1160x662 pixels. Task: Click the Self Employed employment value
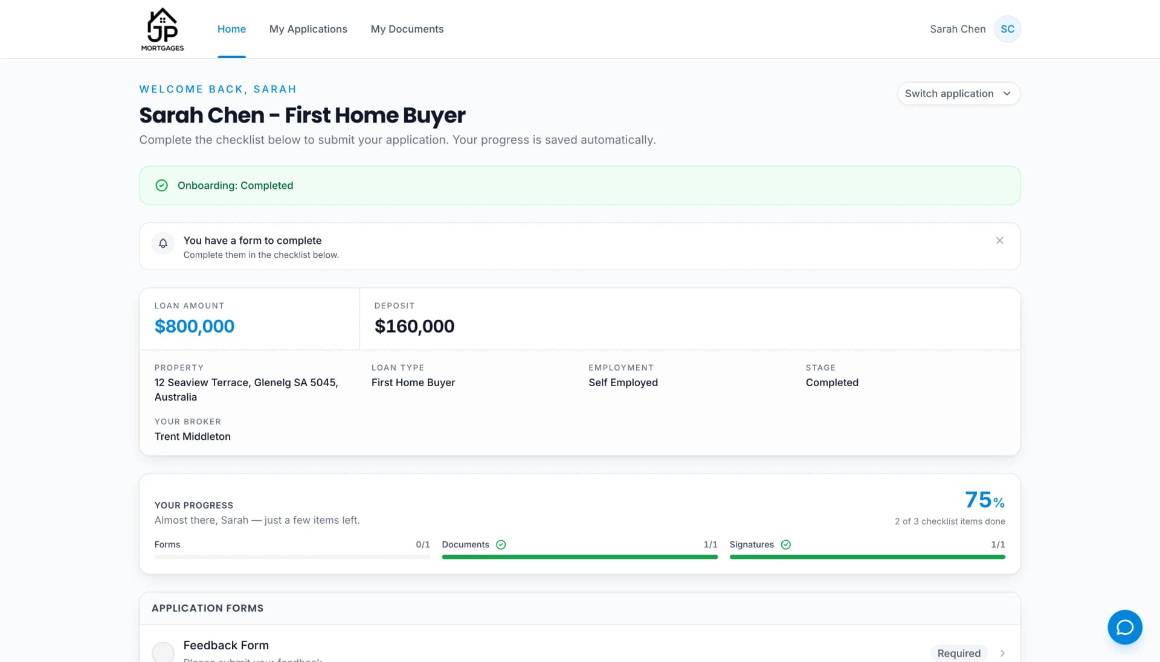(x=623, y=383)
